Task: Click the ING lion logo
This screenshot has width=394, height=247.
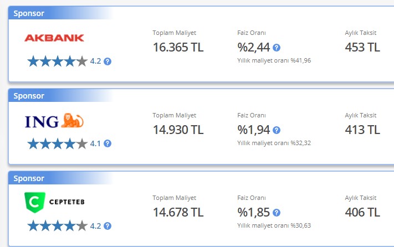Action: [x=54, y=121]
